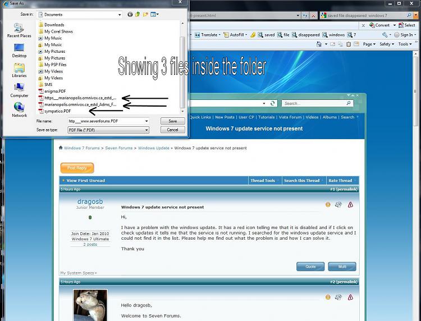
Task: Click the magnifier in browser search box
Action: [x=409, y=15]
